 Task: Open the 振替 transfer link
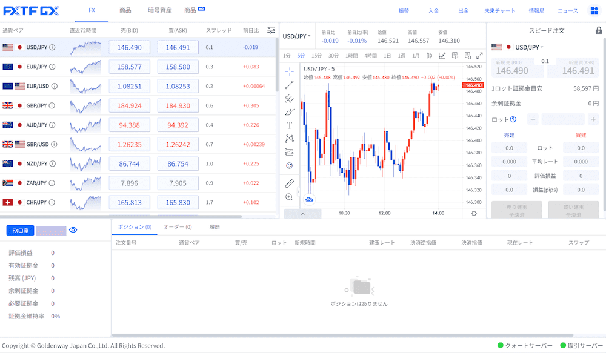click(x=404, y=11)
